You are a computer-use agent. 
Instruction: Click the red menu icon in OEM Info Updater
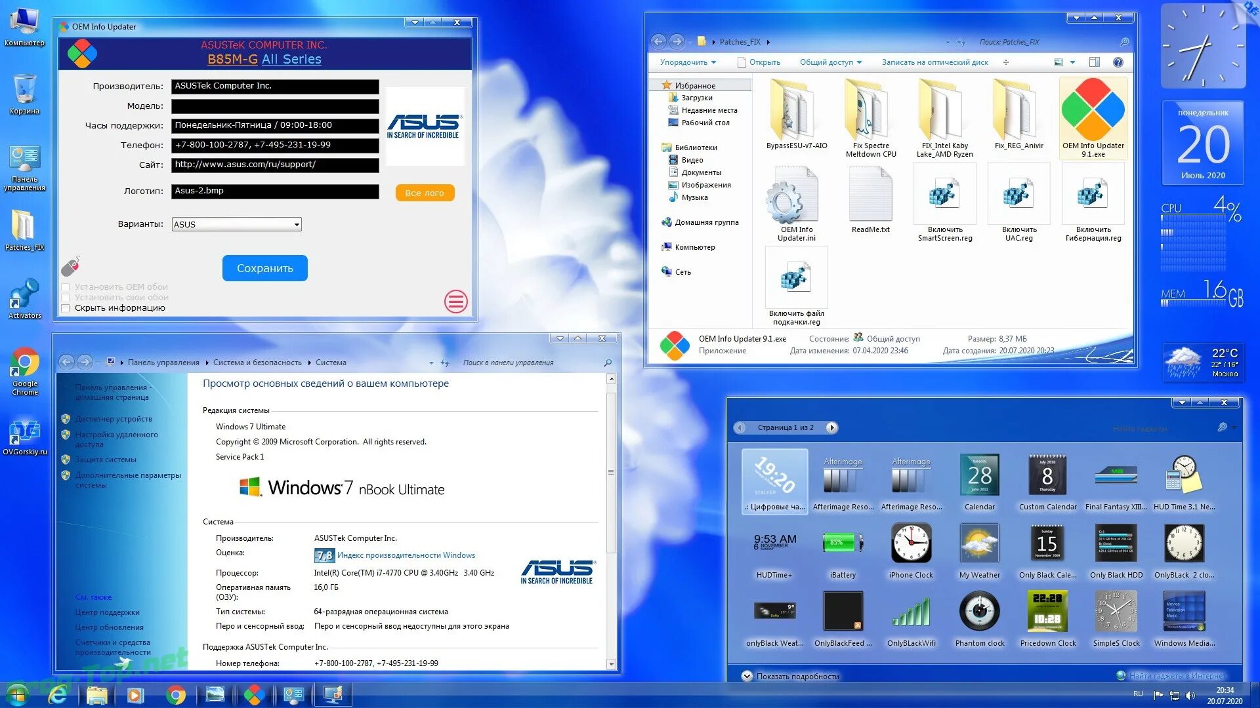click(x=456, y=302)
